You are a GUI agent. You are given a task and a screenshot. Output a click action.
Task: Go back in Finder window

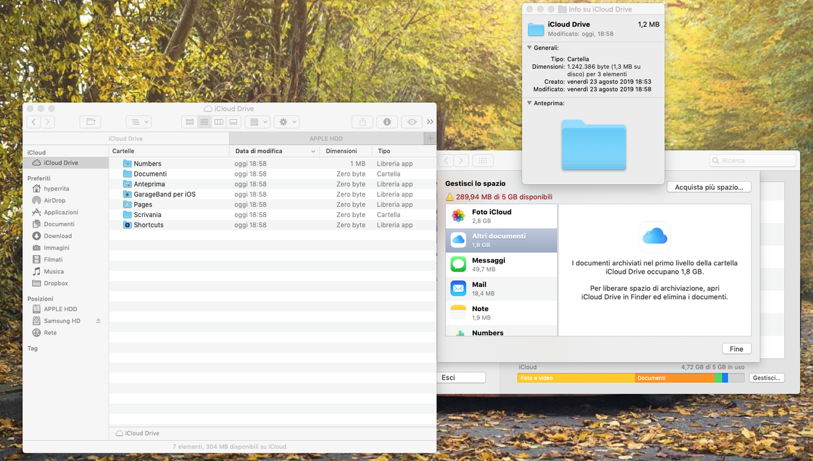34,122
